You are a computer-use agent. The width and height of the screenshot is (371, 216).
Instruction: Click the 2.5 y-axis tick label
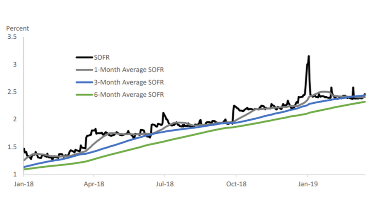pos(13,92)
